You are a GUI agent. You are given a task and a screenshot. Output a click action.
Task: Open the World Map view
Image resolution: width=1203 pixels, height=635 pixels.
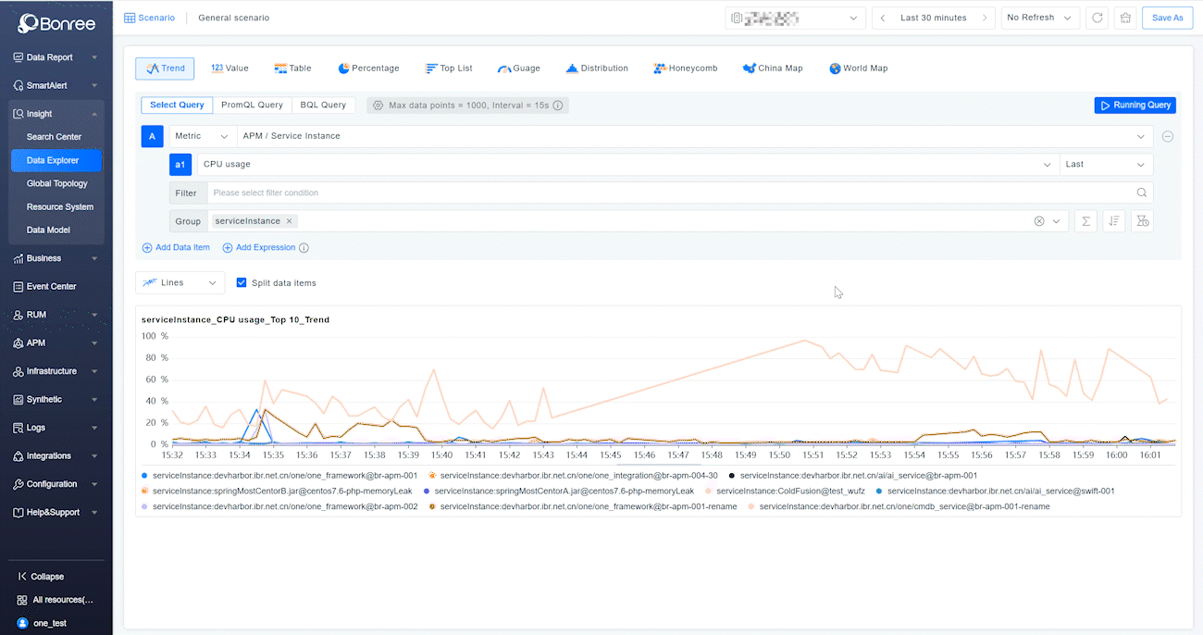point(857,68)
